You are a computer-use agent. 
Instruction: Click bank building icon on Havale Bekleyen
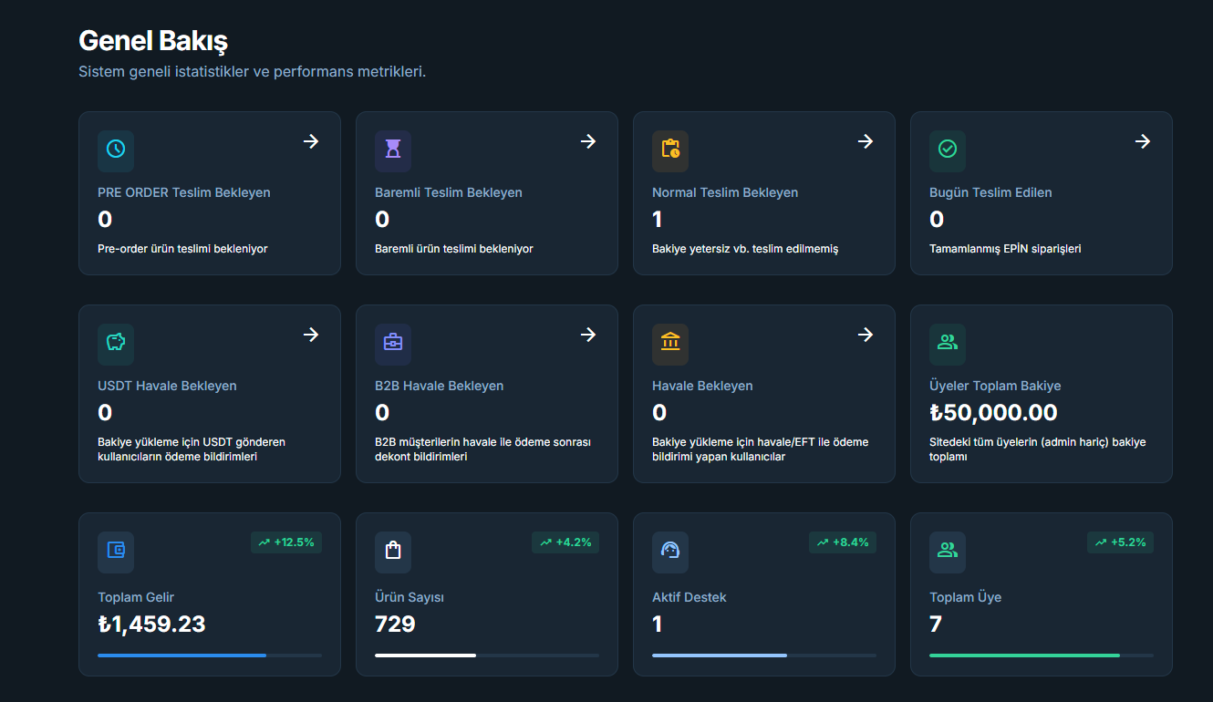[x=670, y=344]
